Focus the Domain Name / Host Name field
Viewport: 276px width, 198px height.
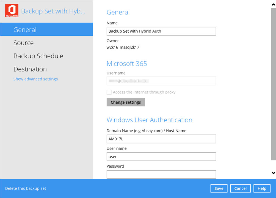click(161, 139)
